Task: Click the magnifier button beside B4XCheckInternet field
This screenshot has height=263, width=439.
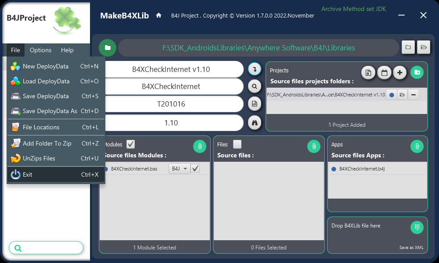Action: [x=255, y=86]
